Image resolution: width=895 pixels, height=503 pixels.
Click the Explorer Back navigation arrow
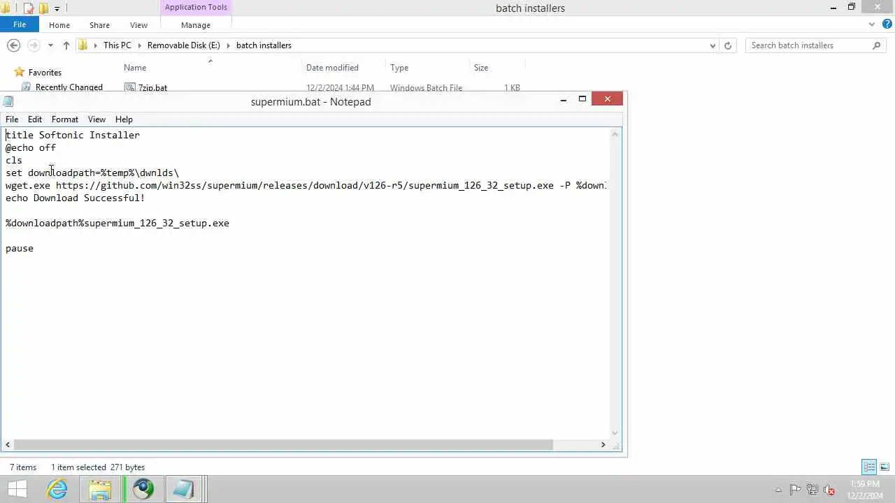(13, 45)
